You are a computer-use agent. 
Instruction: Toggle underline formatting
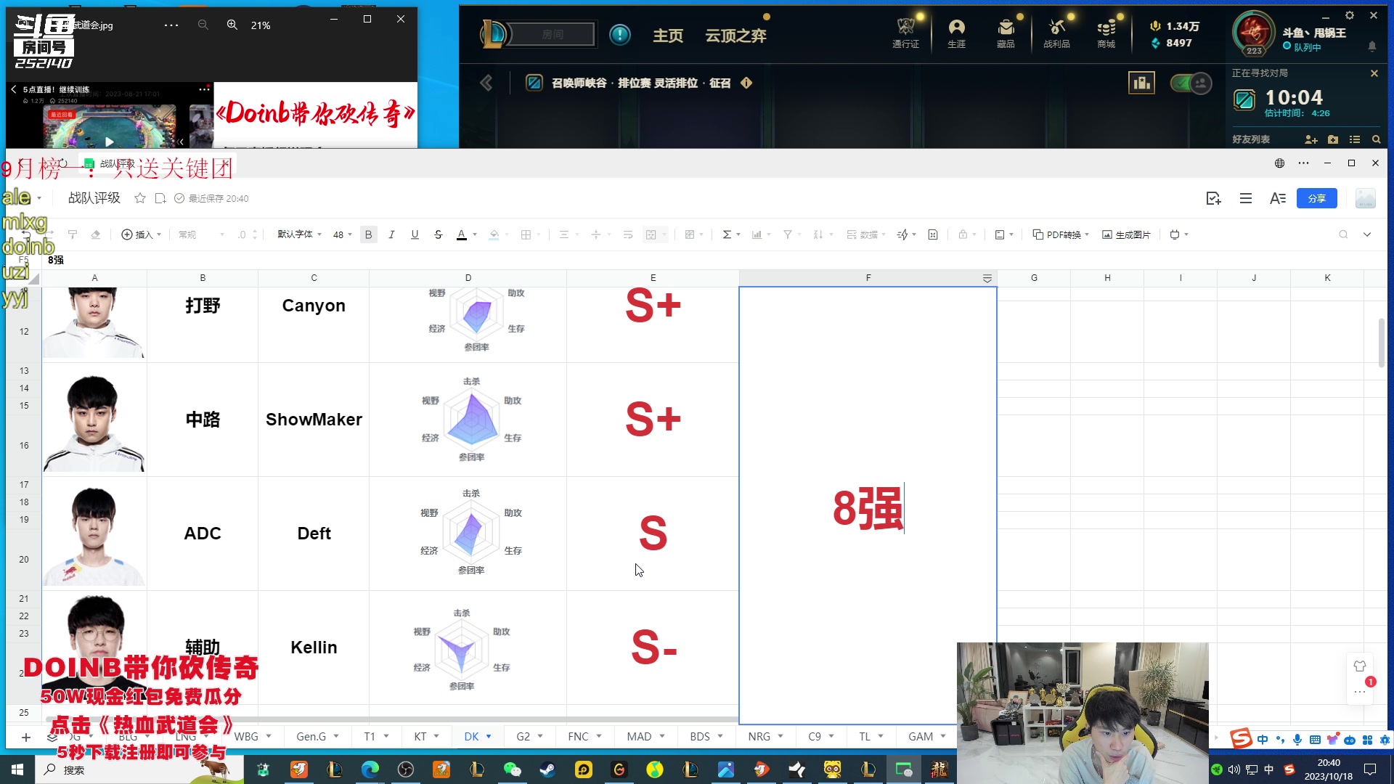(x=415, y=234)
